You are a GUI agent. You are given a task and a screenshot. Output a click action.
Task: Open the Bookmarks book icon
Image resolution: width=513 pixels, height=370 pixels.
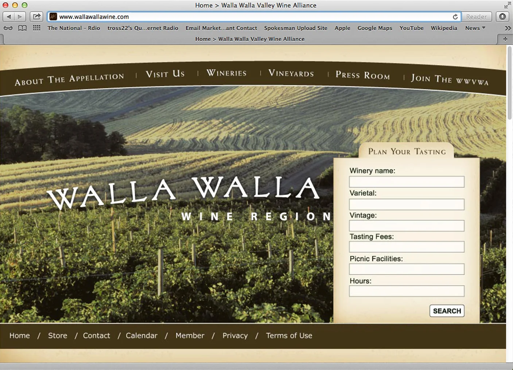22,28
